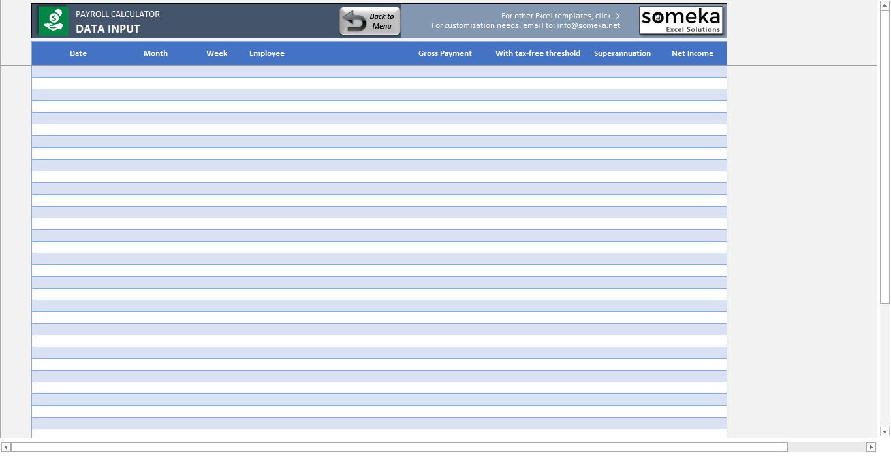Select the Date column header
The width and height of the screenshot is (891, 456).
point(78,53)
